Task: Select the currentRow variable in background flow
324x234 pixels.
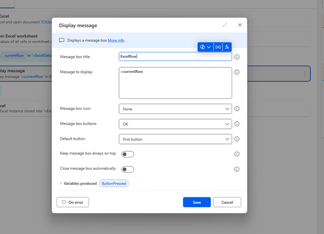Action: point(14,55)
